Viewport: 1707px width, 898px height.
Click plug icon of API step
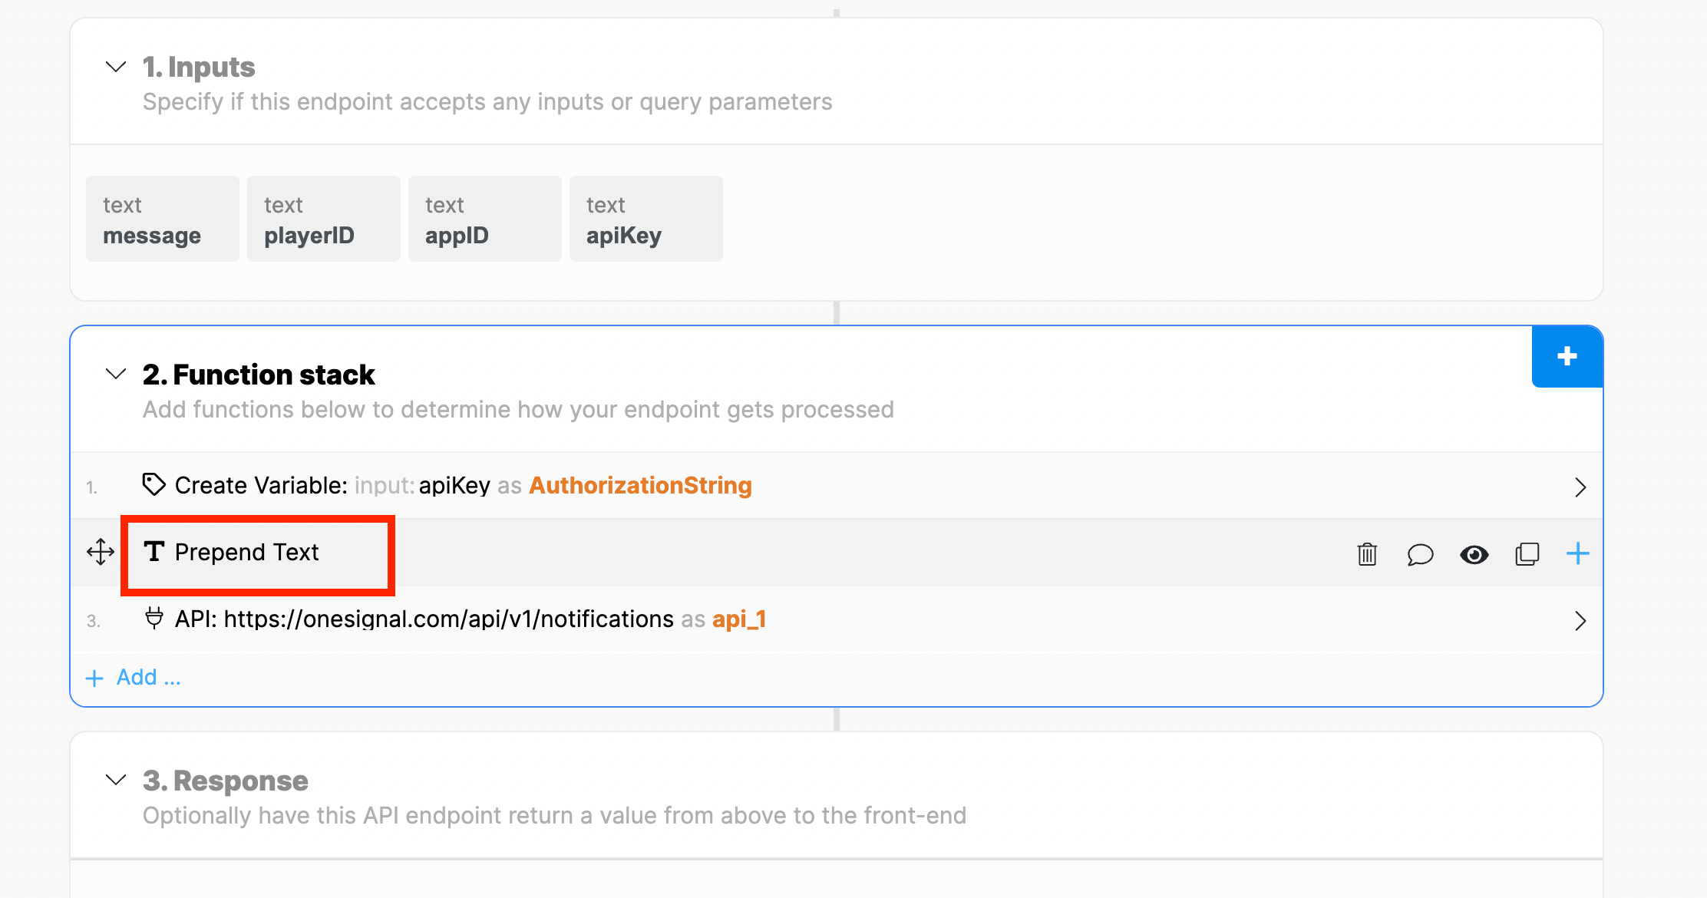[154, 618]
